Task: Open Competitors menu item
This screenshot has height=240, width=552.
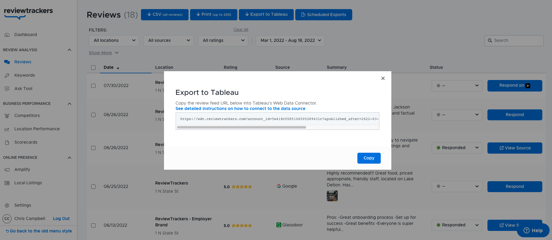Action: (x=27, y=115)
